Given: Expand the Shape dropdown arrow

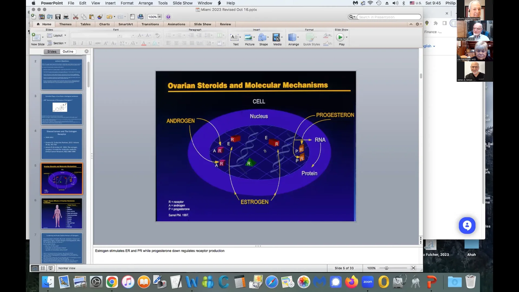Looking at the screenshot, I should (268, 37).
